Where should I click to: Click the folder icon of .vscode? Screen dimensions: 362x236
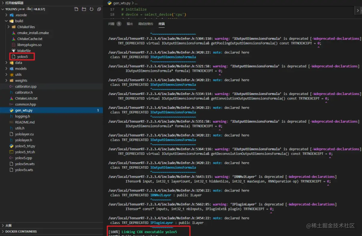click(x=11, y=15)
